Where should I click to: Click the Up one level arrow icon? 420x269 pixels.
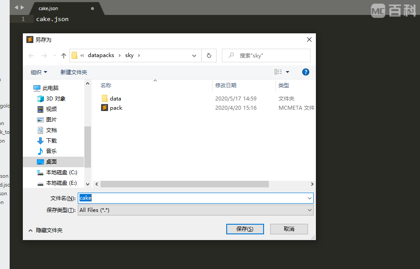[64, 56]
